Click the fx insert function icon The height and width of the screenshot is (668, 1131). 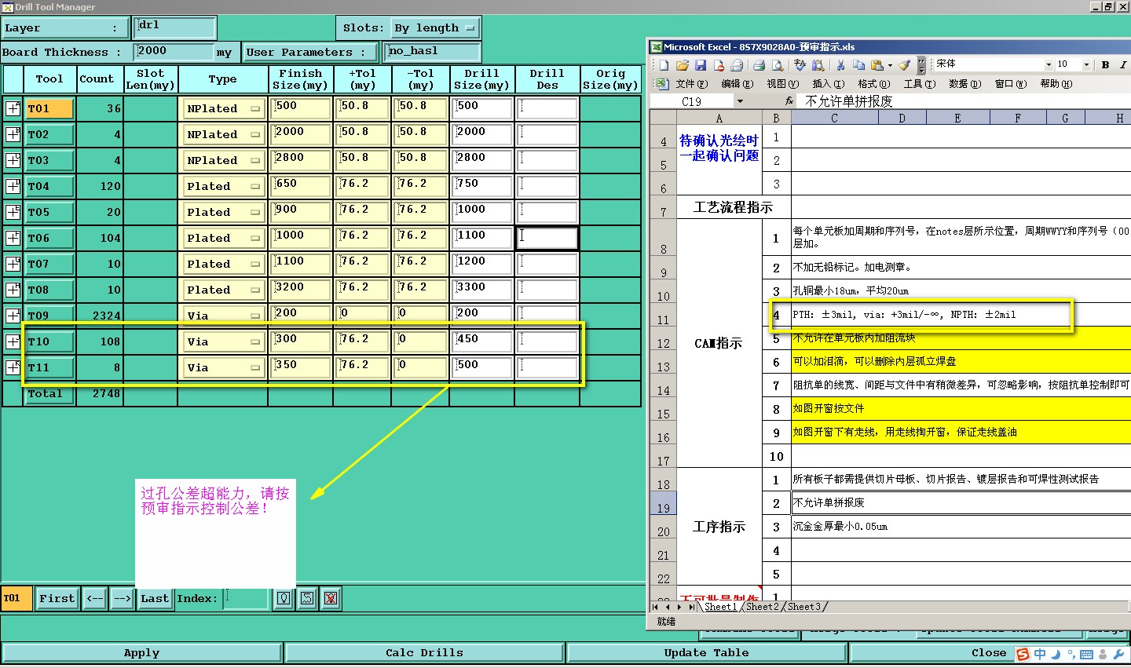pyautogui.click(x=789, y=101)
